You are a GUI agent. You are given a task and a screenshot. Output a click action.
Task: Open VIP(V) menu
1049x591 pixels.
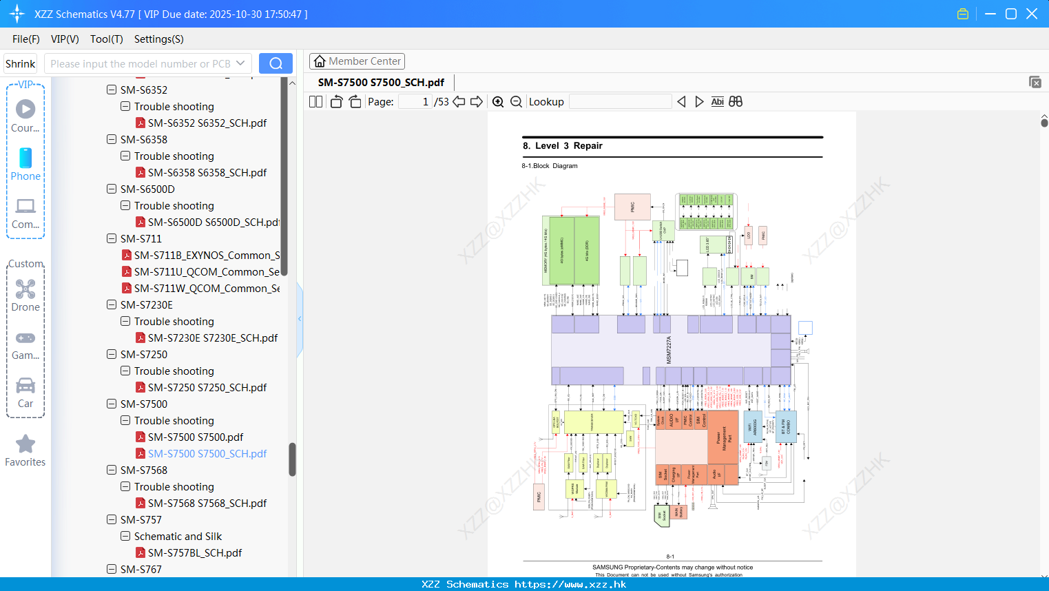click(x=65, y=39)
